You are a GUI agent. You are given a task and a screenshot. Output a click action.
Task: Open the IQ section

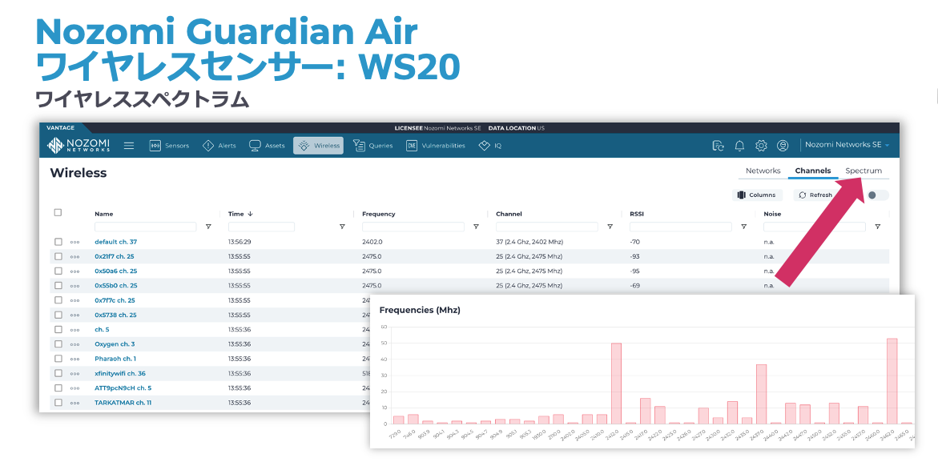coord(490,145)
